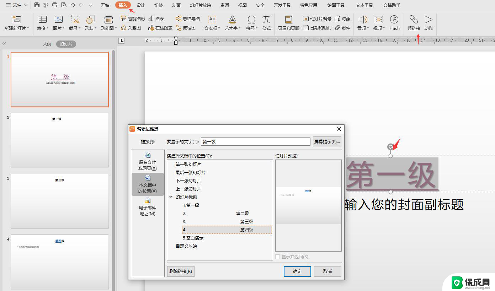Open the quick access toolbar customize arrow
495x291 pixels.
[x=90, y=5]
